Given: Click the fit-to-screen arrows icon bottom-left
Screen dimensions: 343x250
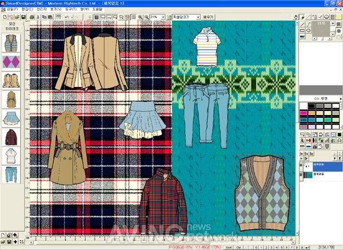Looking at the screenshot, I should tap(22, 241).
